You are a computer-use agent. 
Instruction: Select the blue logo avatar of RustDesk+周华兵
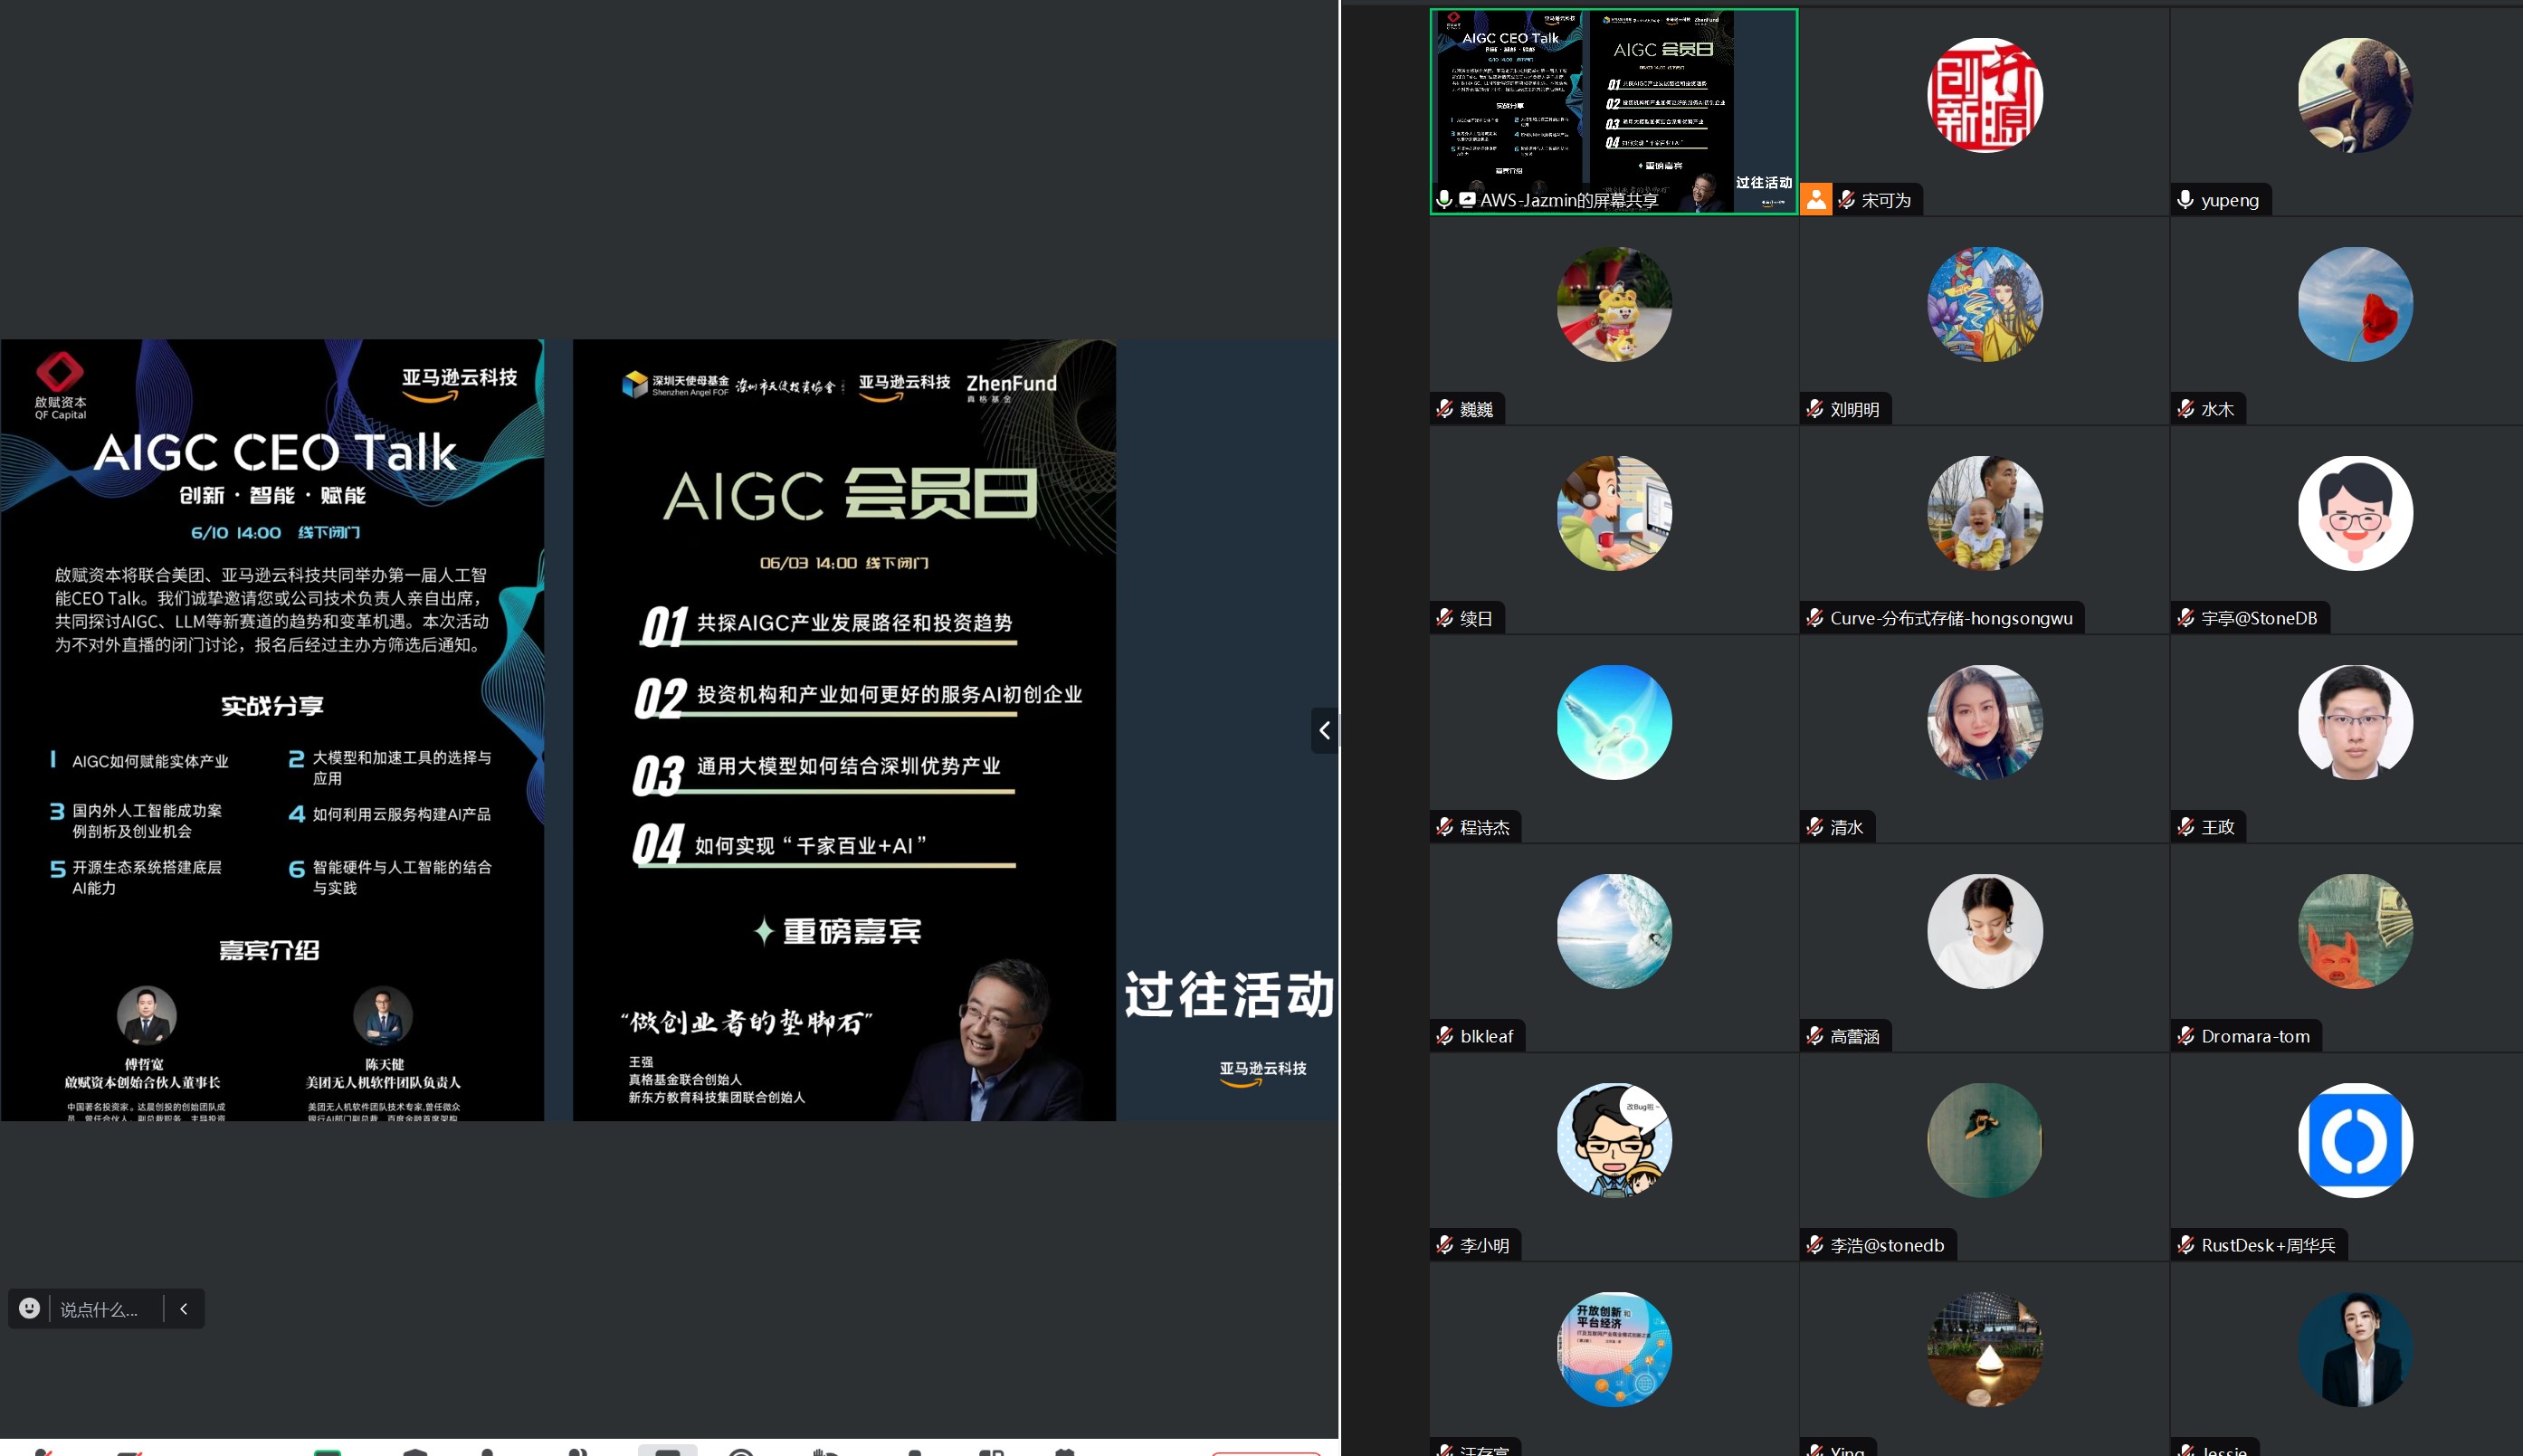[2355, 1140]
